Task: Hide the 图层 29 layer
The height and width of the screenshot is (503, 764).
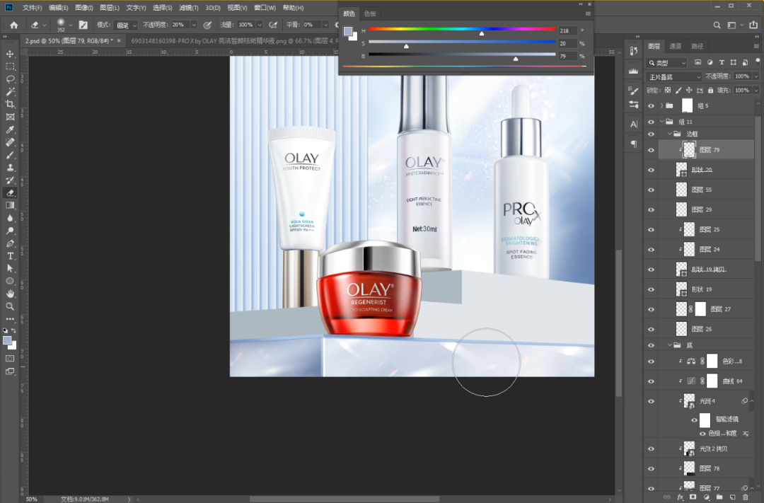Action: 651,209
